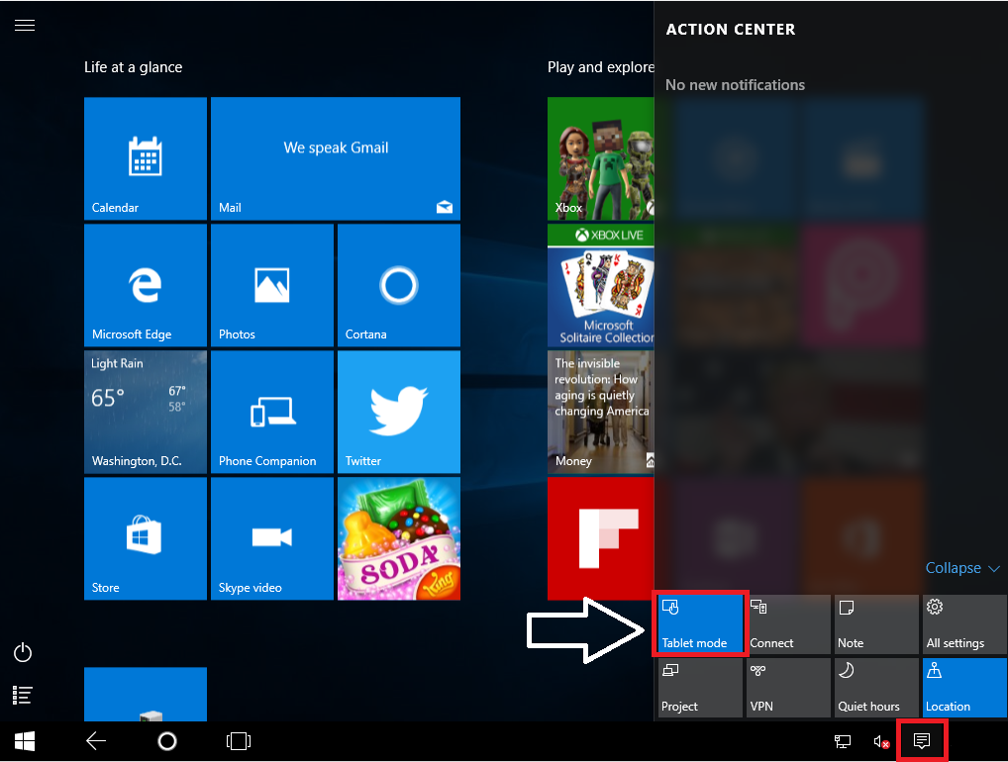Screen dimensions: 1008x762
Task: Click the taskbar Back arrow
Action: coord(96,741)
